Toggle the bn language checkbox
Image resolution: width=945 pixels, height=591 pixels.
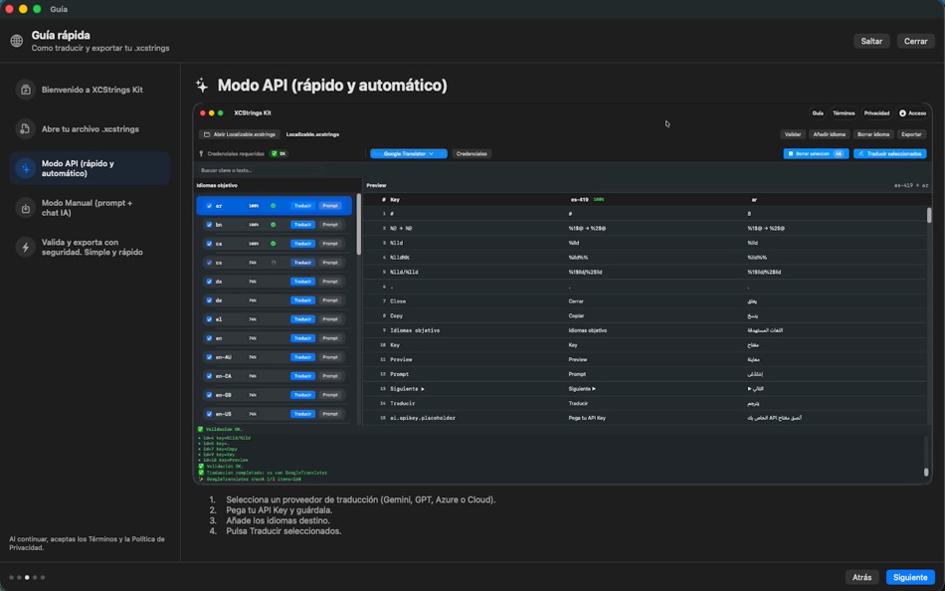coord(209,224)
